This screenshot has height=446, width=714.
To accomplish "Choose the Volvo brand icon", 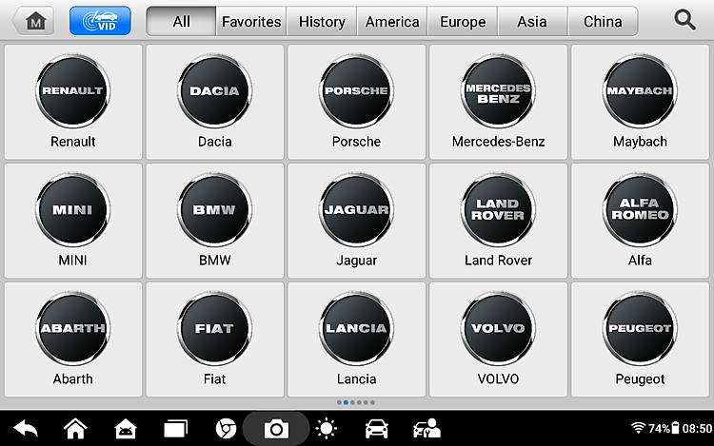I will pos(498,329).
